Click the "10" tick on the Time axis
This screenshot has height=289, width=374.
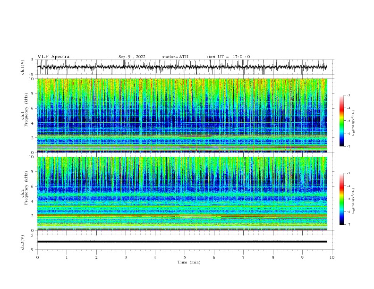pos(332,257)
